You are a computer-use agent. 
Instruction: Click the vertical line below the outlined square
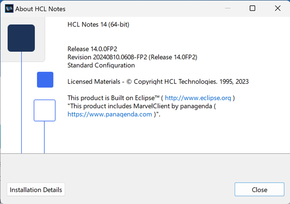click(x=44, y=137)
